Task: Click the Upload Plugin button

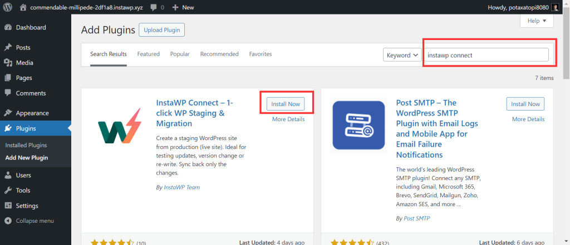Action: 162,30
